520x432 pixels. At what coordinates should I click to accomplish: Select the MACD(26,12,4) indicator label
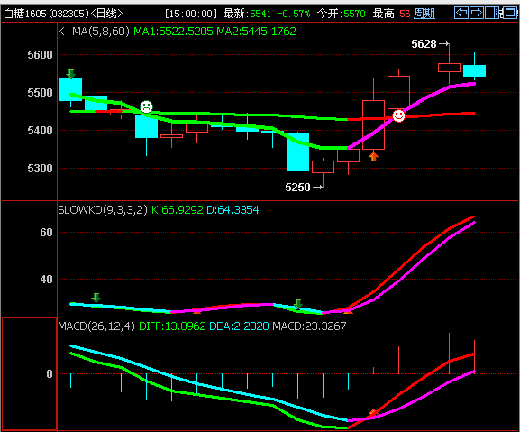(x=96, y=326)
